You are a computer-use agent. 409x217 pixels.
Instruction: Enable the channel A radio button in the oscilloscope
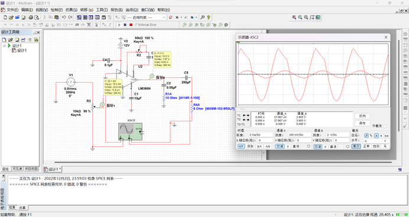(309, 146)
